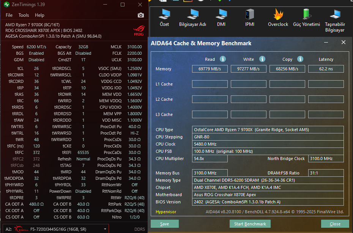
Task: Take screenshot with ZenTimings camera icon
Action: pos(141,15)
